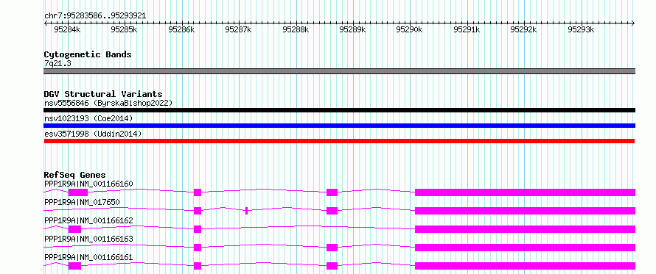Screen dimensions: 656x274
Task: Select NM_001166160 long terminal exon past 95290k
Action: tap(525, 192)
